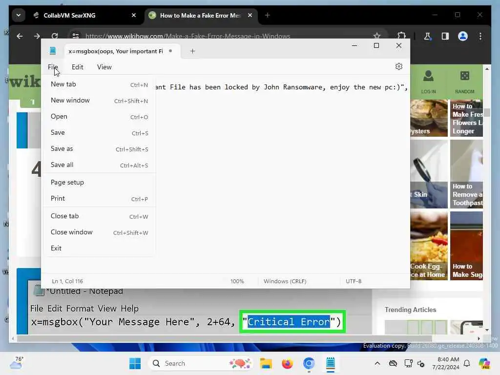Viewport: 500px width, 375px height.
Task: Choose New tab from File menu
Action: (99, 84)
